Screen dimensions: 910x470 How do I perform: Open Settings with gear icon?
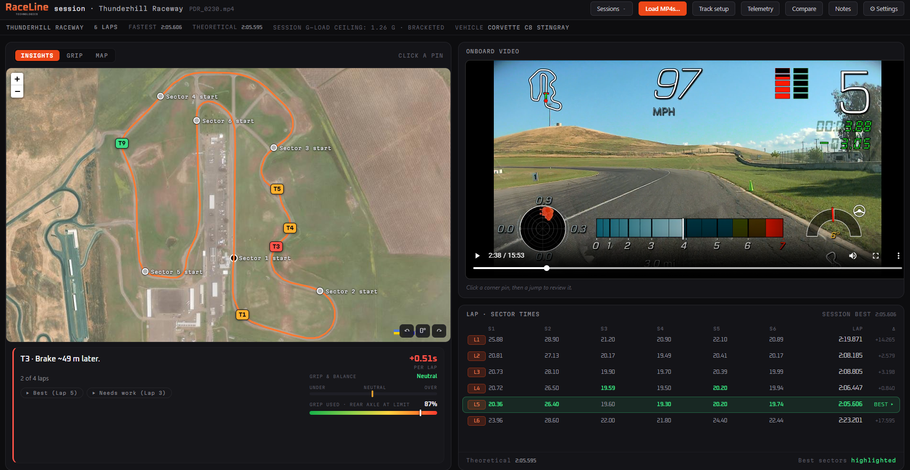[x=884, y=9]
